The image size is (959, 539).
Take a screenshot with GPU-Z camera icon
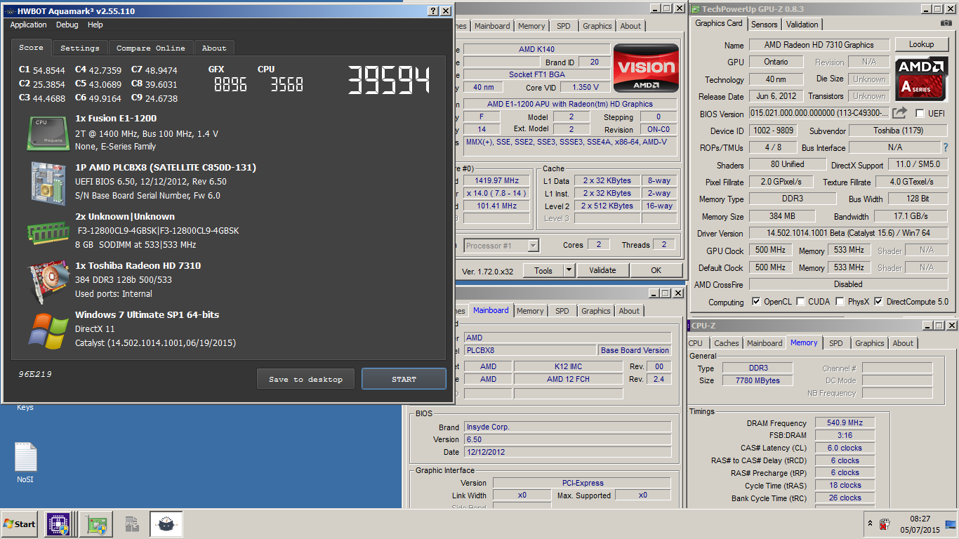click(x=946, y=23)
